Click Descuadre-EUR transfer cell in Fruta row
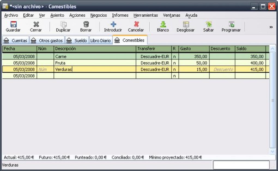This screenshot has width=278, height=171. (x=154, y=63)
